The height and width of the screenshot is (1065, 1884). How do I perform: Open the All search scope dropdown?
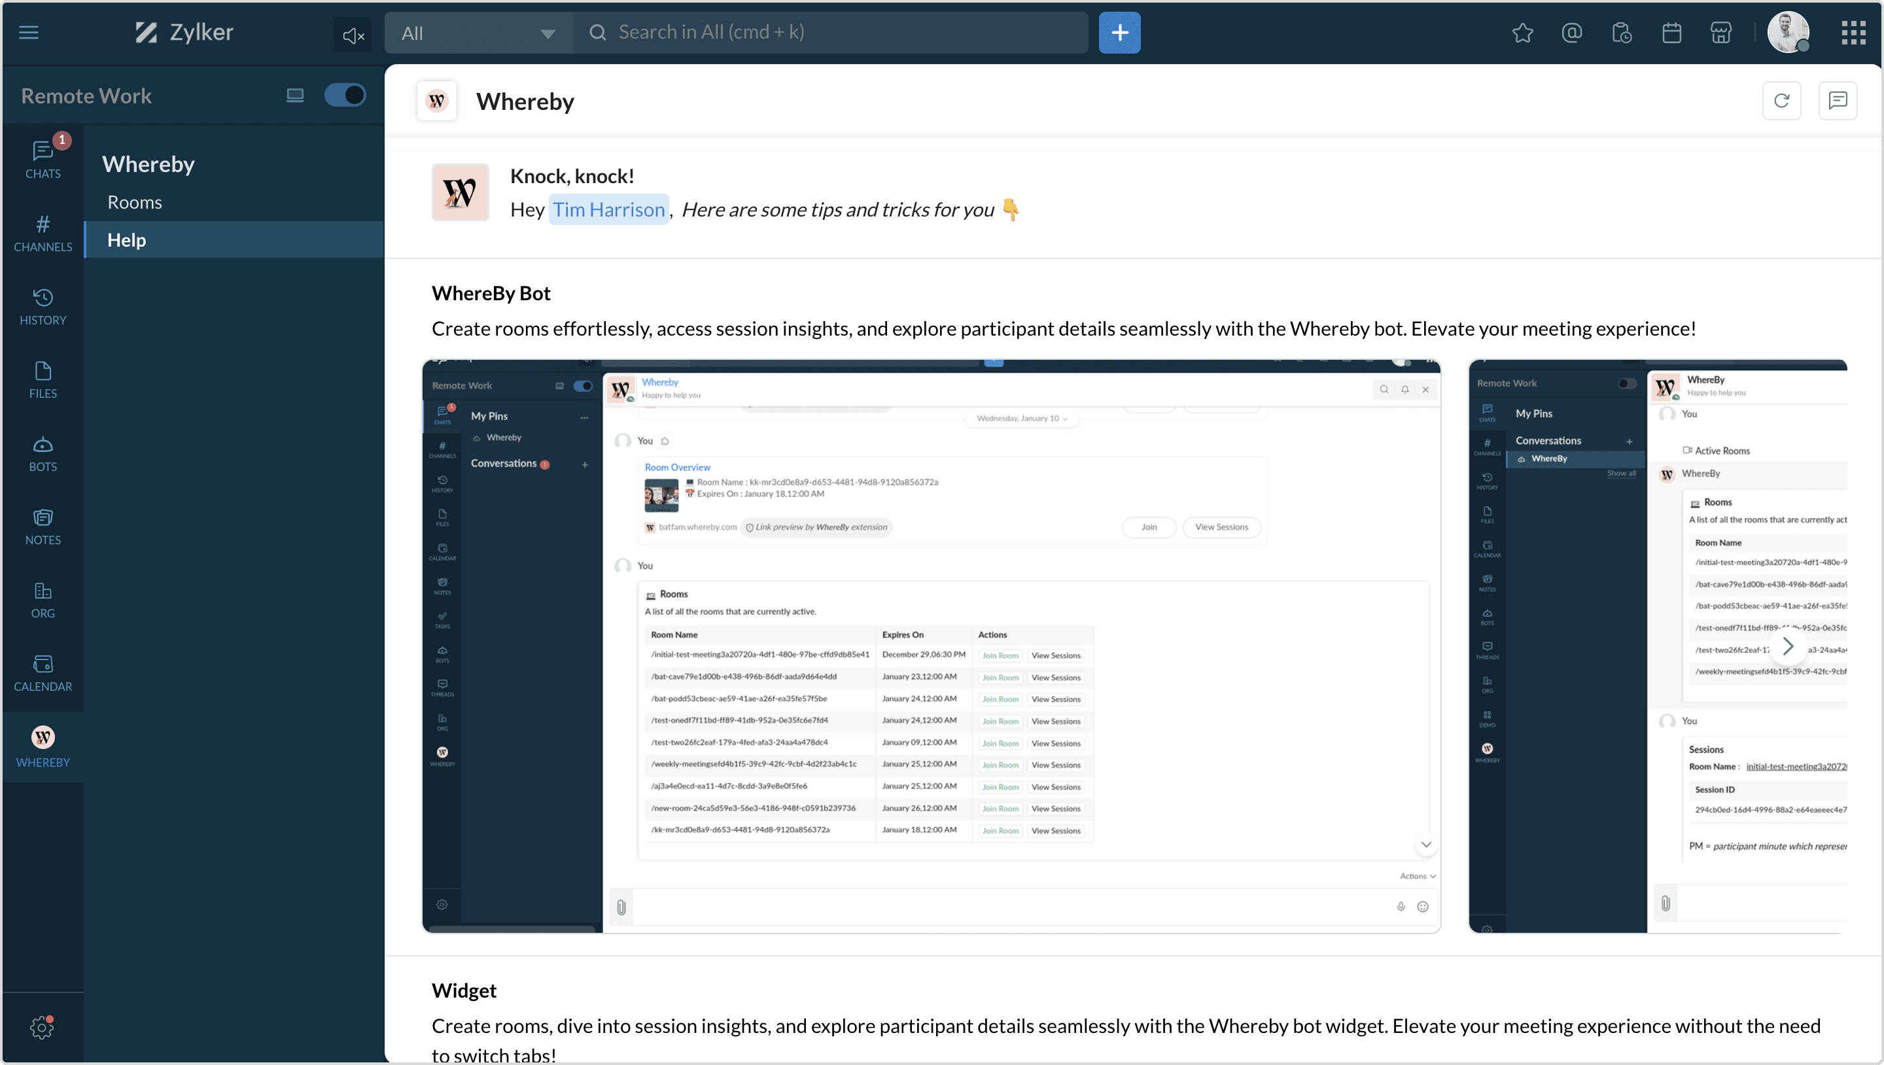coord(479,33)
